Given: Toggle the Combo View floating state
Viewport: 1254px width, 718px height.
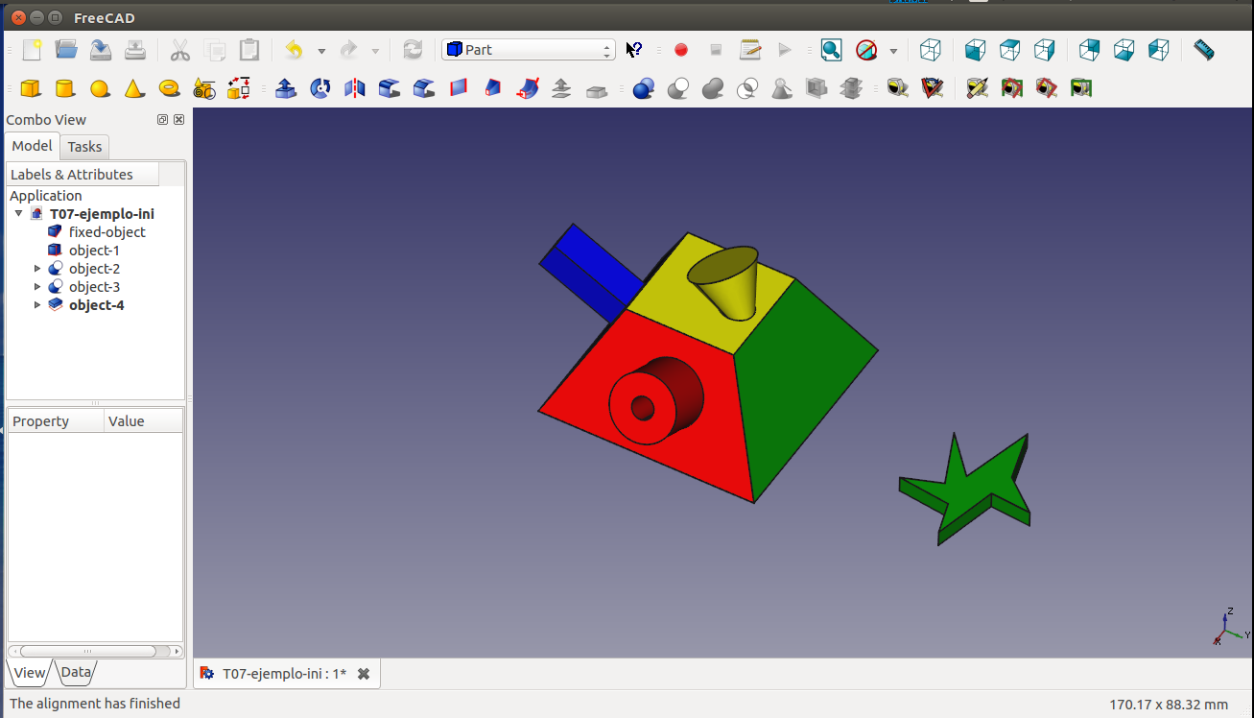Looking at the screenshot, I should coord(162,120).
